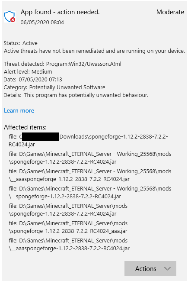Click the Working_25568 __spongeforge jar entry
Screen dimensions: 188x281
[x=90, y=193]
